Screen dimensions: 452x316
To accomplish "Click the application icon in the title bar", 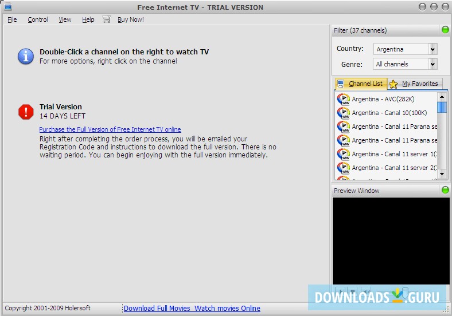I will coord(8,7).
